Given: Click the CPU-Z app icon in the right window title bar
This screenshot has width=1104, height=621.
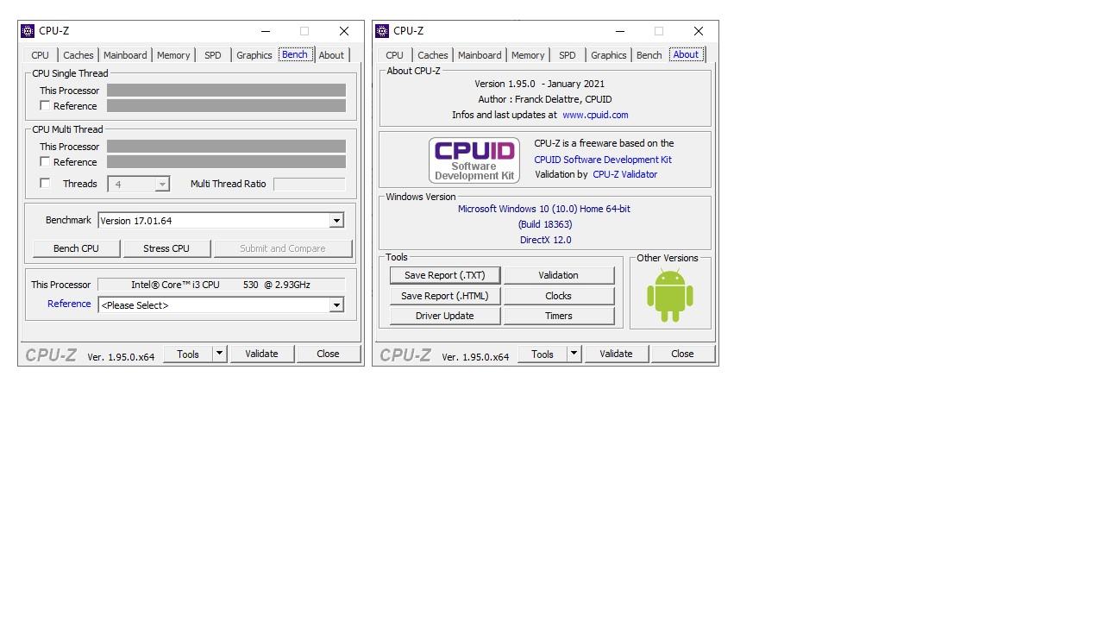Looking at the screenshot, I should pyautogui.click(x=382, y=31).
